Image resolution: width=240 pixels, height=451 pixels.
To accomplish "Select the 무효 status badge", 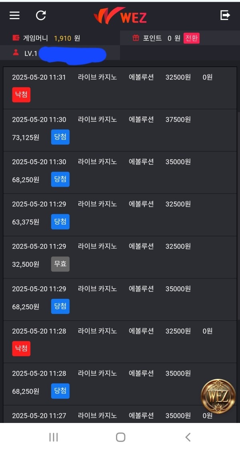I will pyautogui.click(x=60, y=264).
